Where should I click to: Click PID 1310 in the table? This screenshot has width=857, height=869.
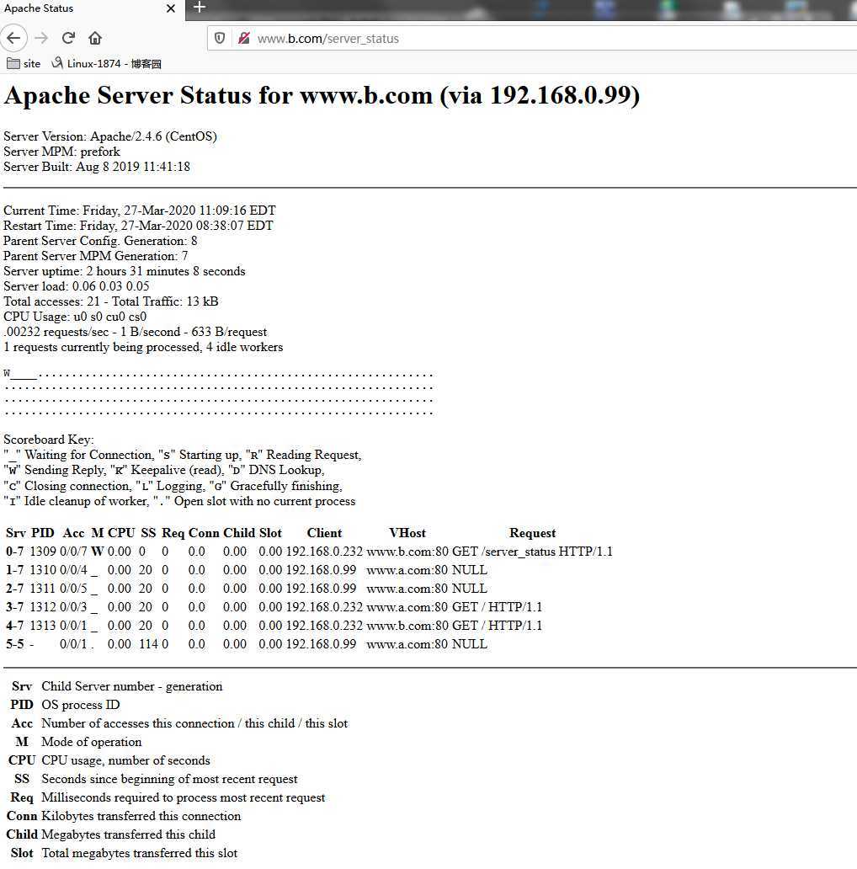[43, 570]
